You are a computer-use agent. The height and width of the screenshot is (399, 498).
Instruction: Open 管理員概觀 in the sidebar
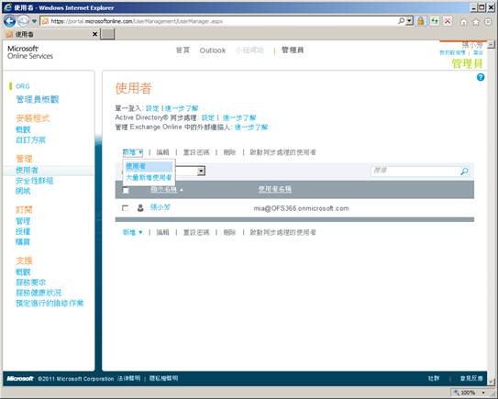click(38, 99)
